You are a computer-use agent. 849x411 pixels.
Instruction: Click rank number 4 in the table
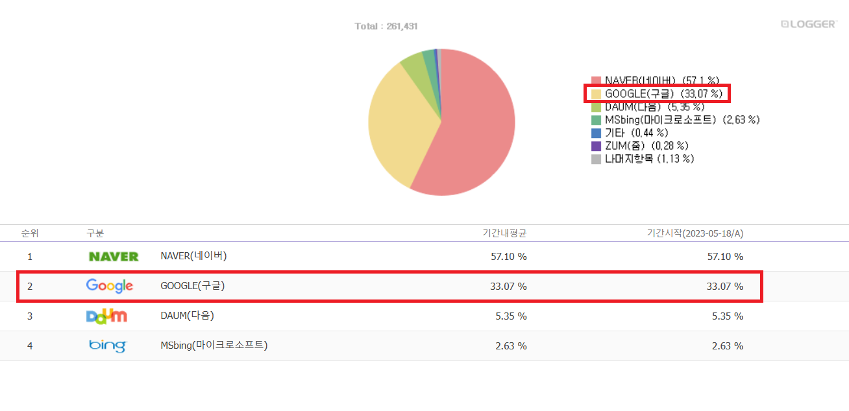pos(30,346)
